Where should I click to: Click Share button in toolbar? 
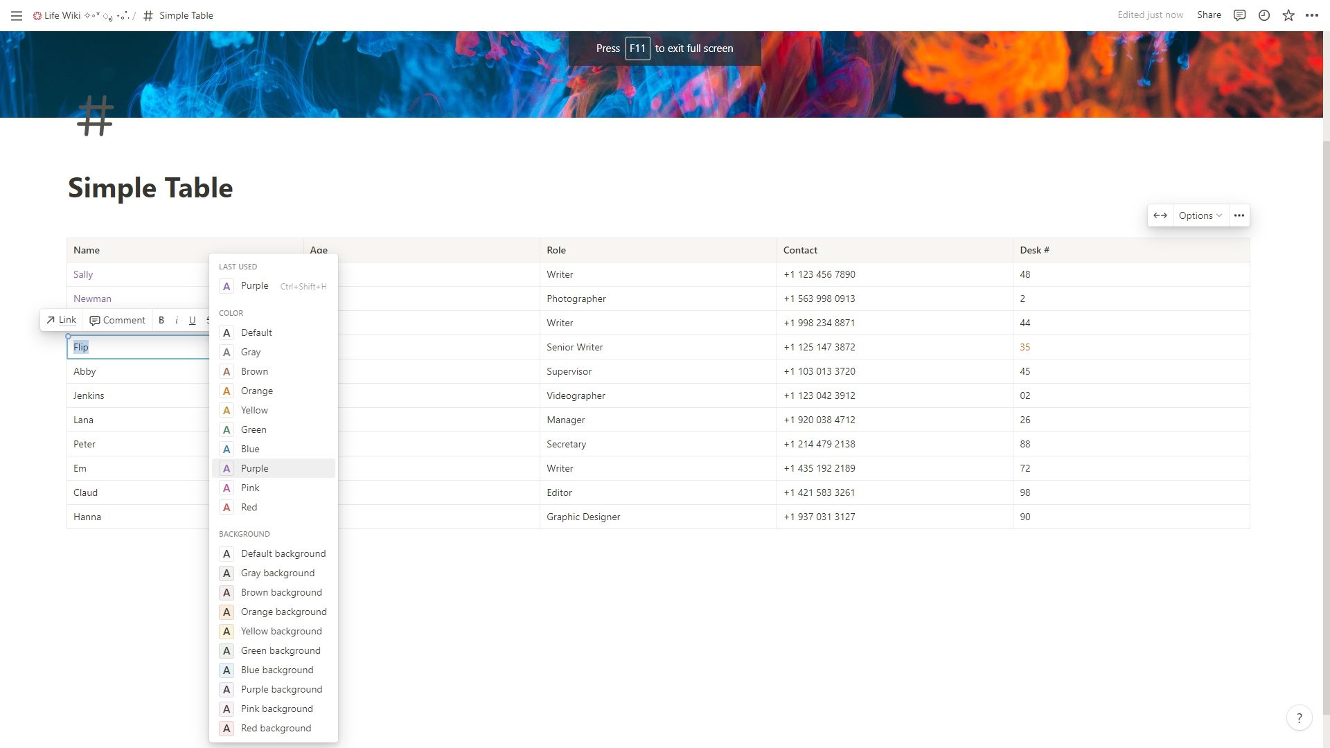click(1209, 15)
